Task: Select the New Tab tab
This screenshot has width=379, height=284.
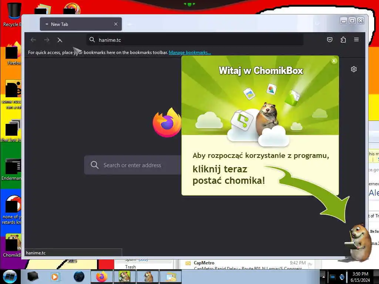Action: [81, 24]
